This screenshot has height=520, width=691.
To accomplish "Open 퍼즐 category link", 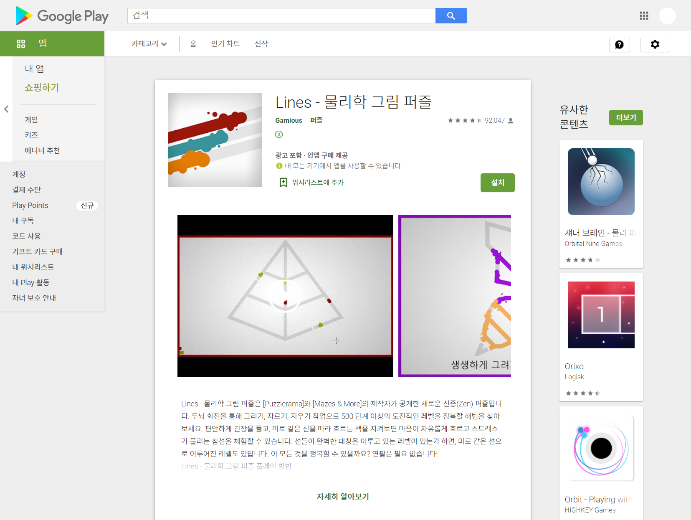I will pos(316,120).
